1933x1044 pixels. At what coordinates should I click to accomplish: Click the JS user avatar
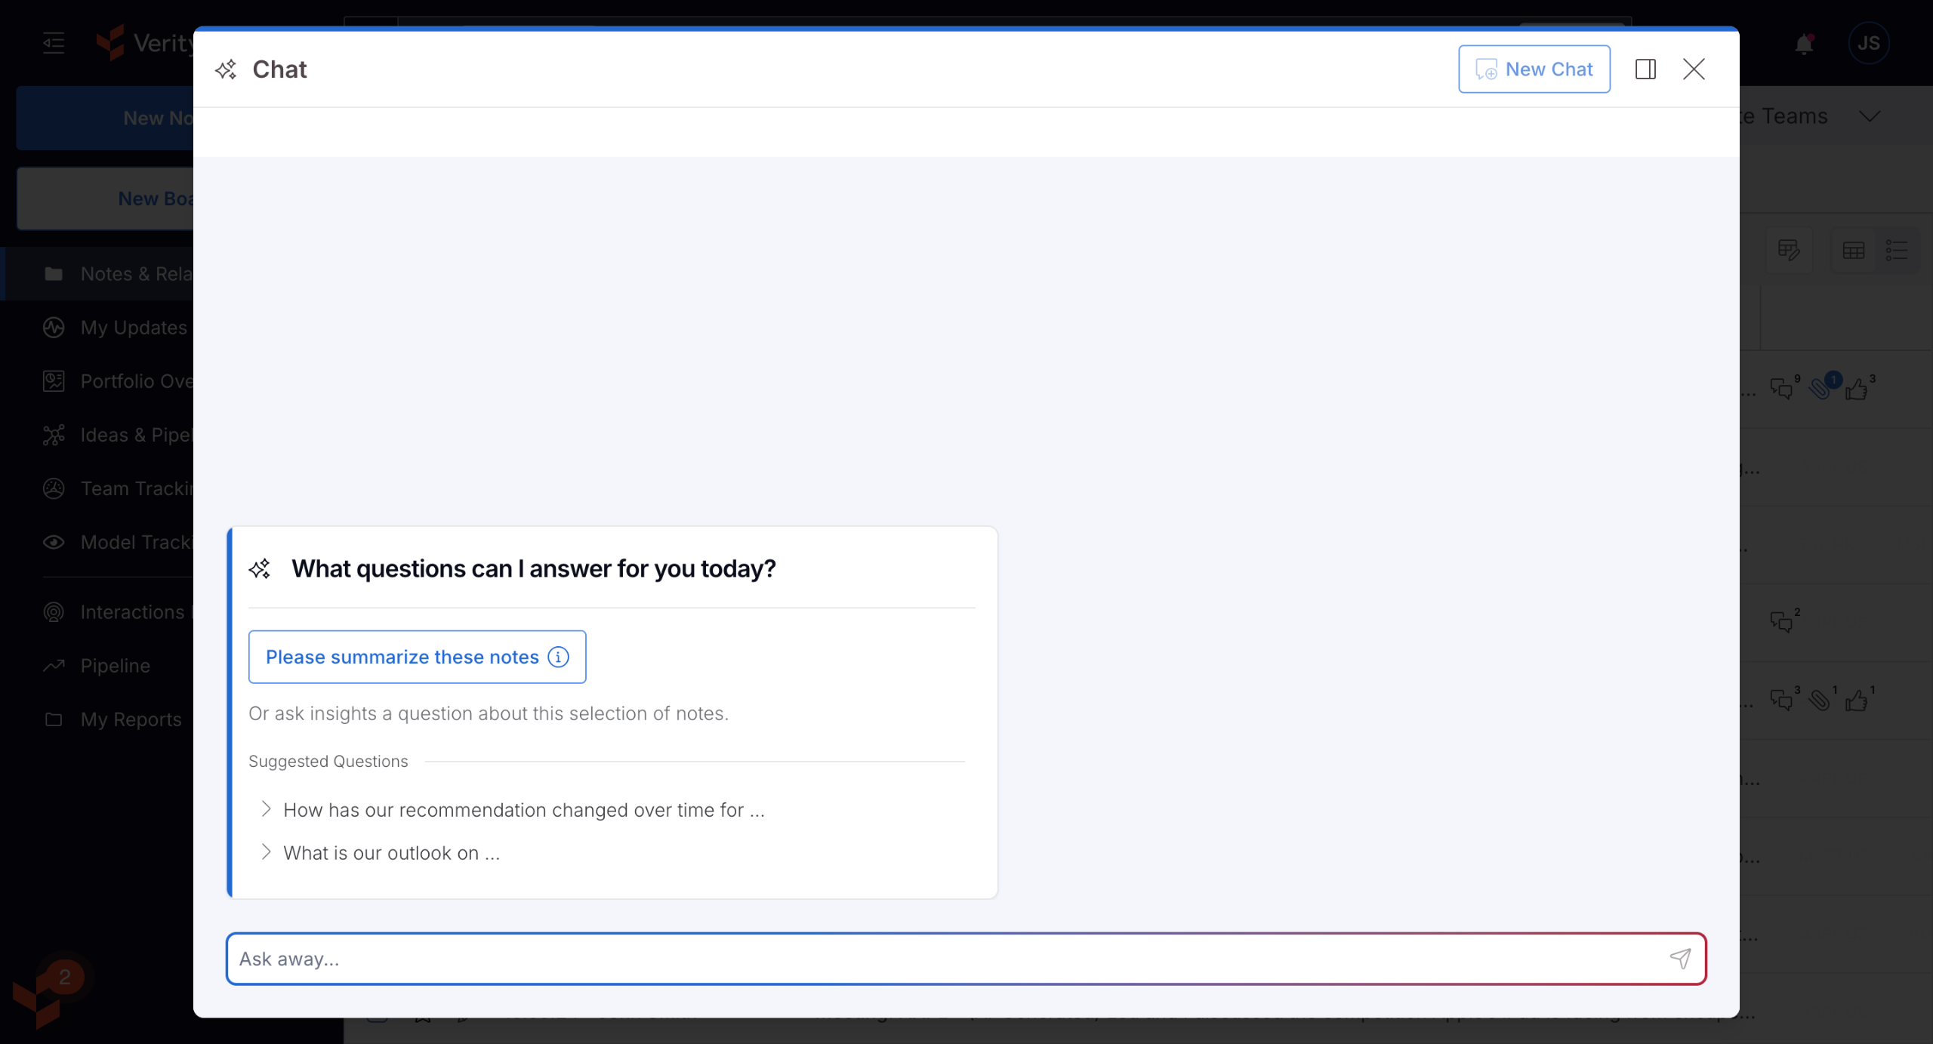pos(1868,44)
